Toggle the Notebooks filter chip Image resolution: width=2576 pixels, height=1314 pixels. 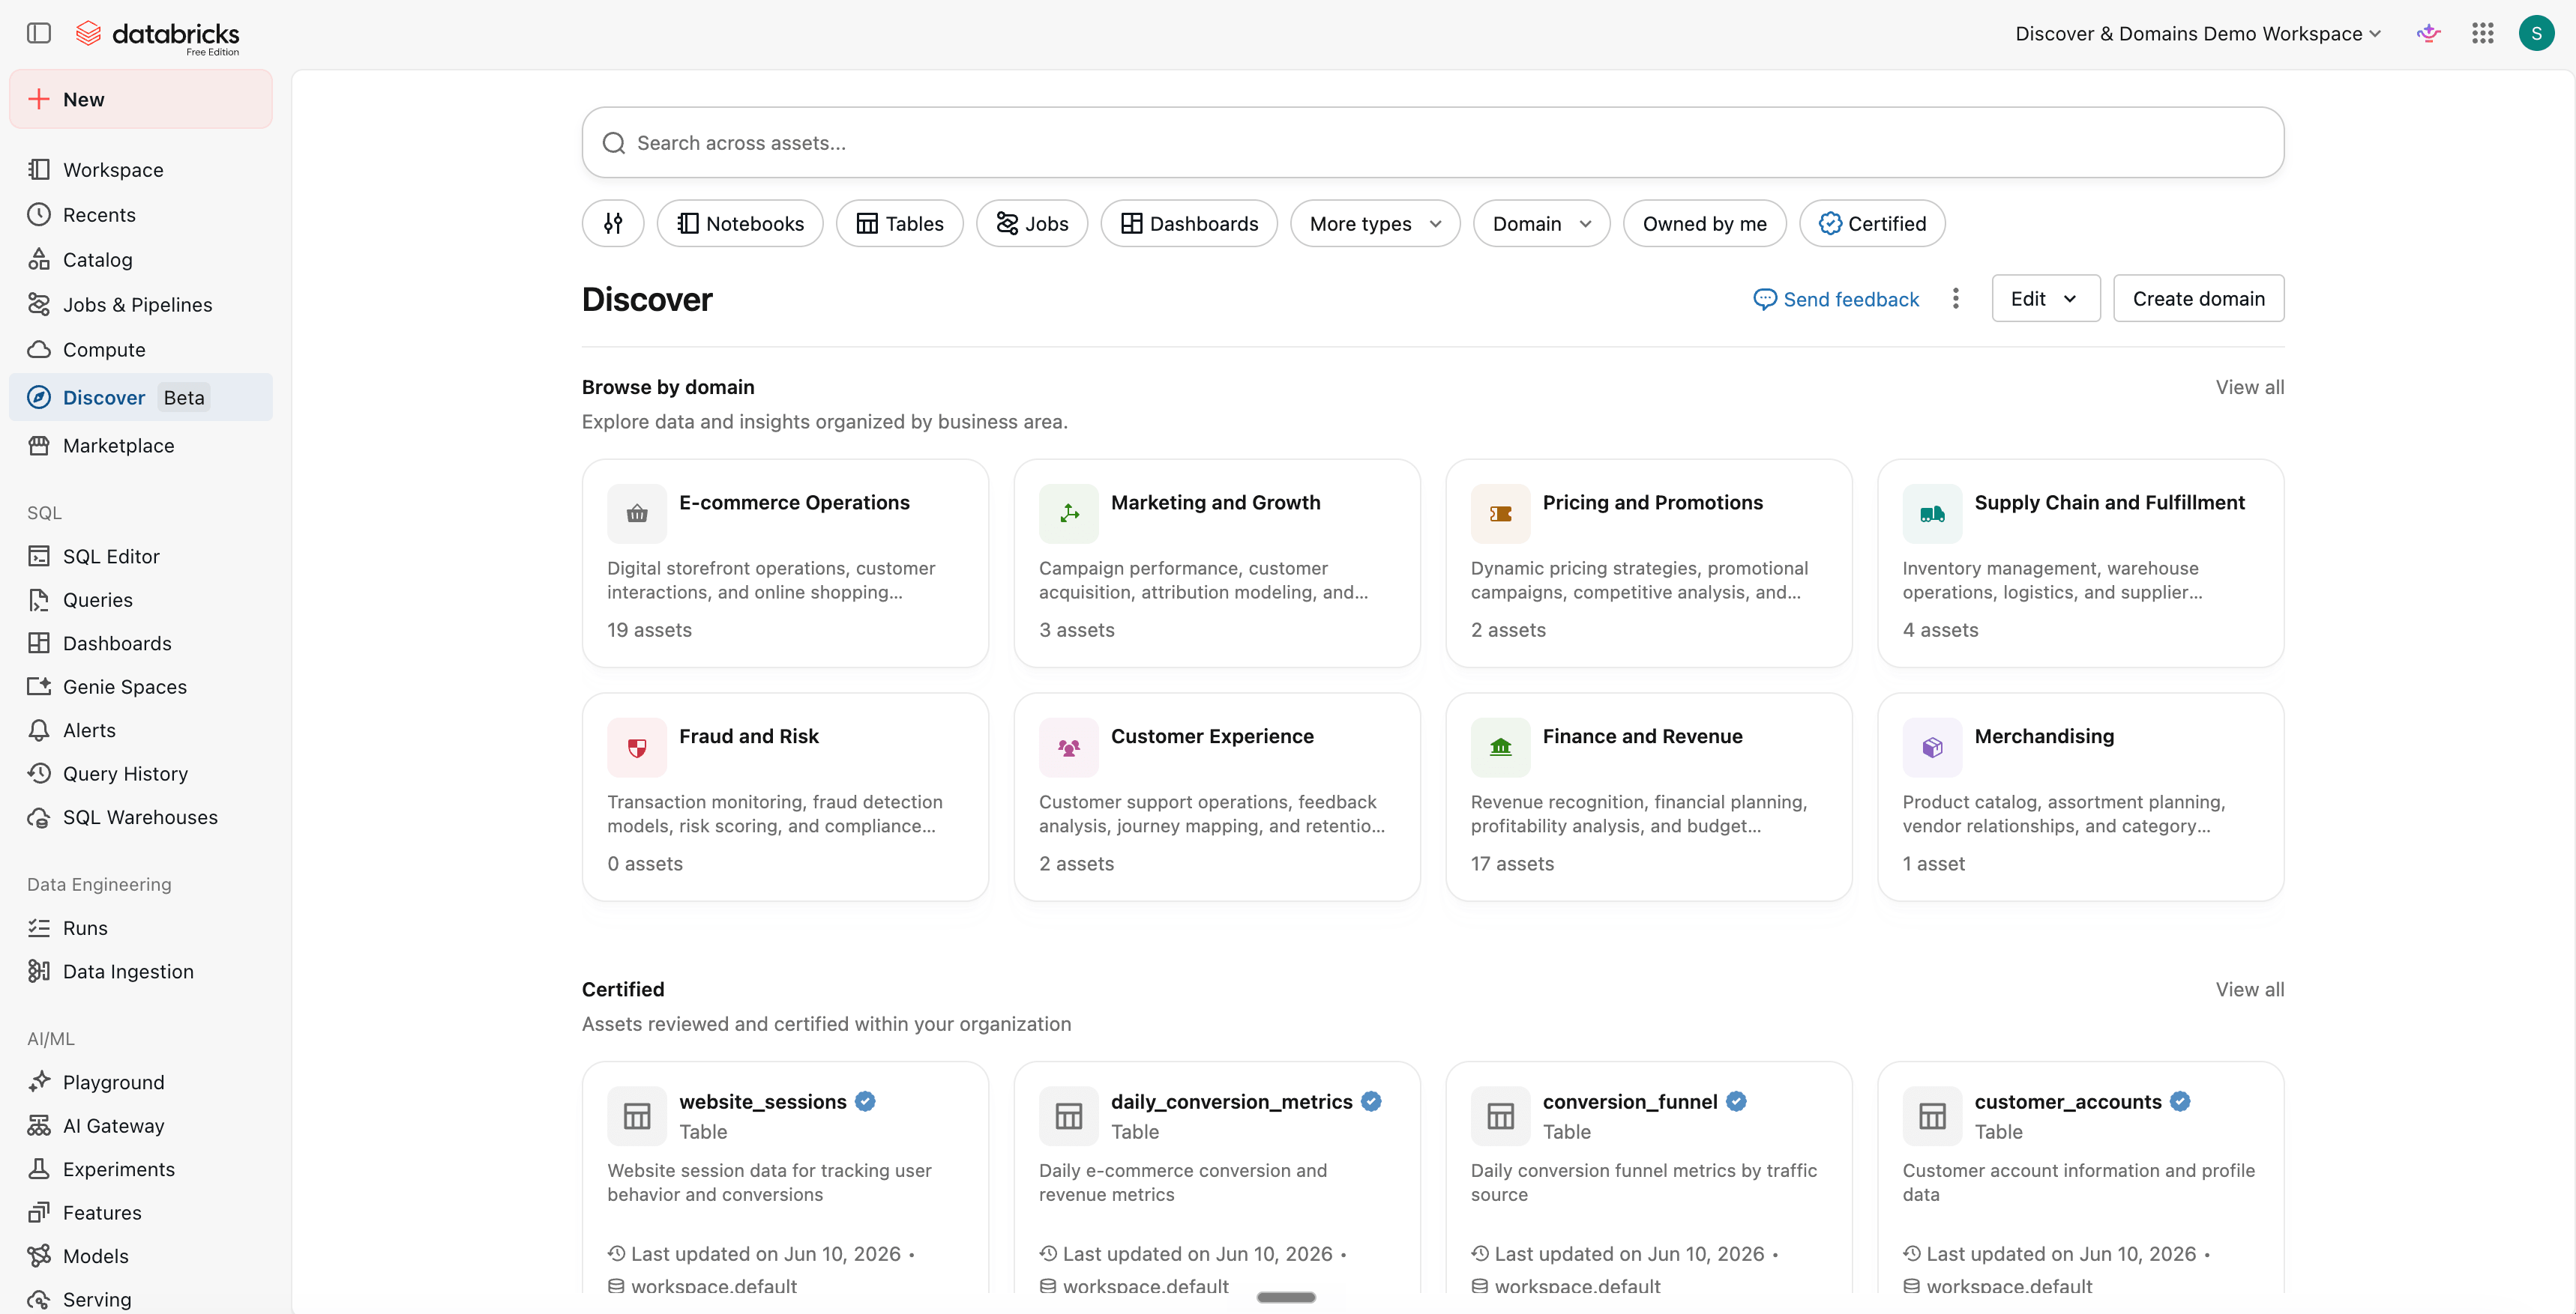[x=740, y=224]
